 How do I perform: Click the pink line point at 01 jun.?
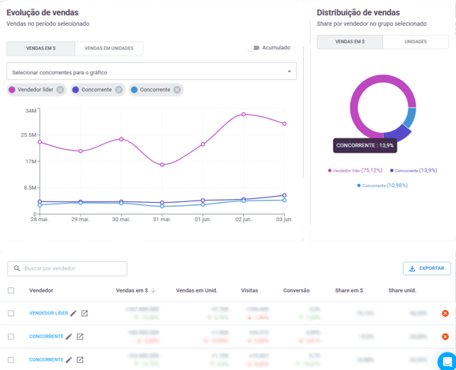click(x=203, y=144)
